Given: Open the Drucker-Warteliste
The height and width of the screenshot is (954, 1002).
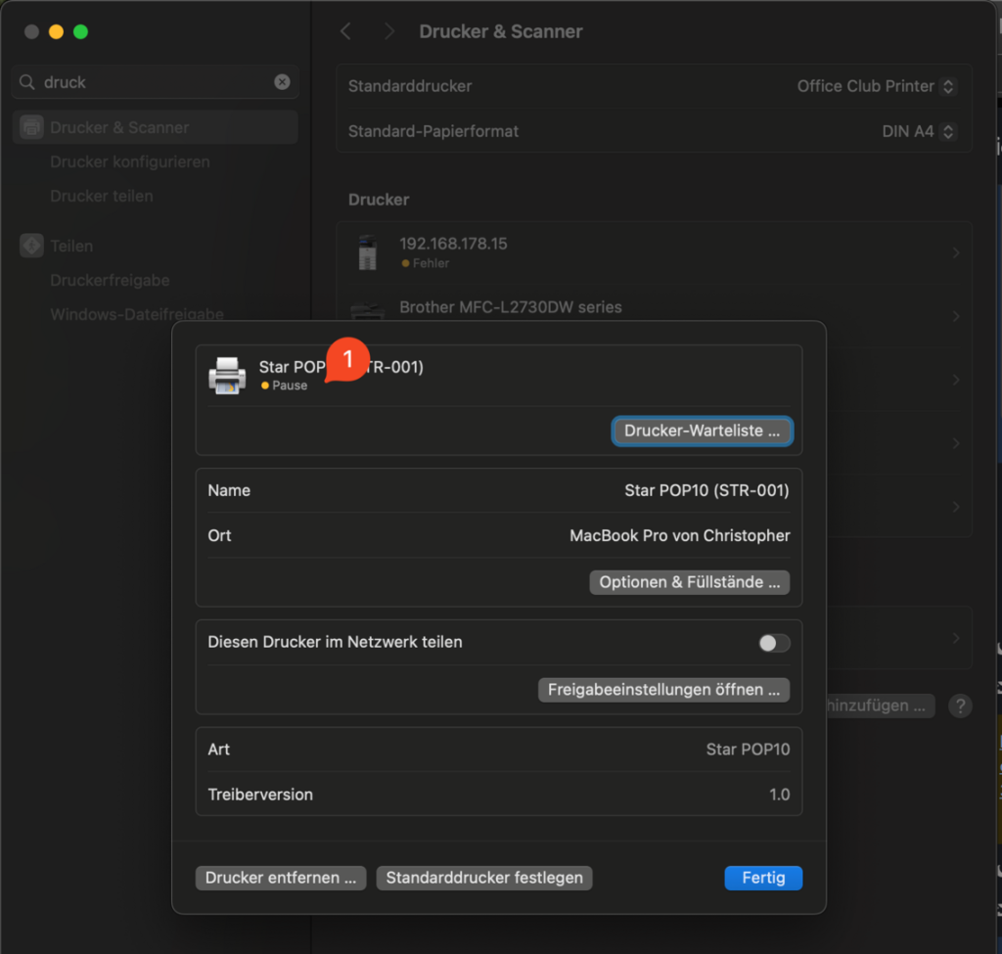Looking at the screenshot, I should coord(702,431).
